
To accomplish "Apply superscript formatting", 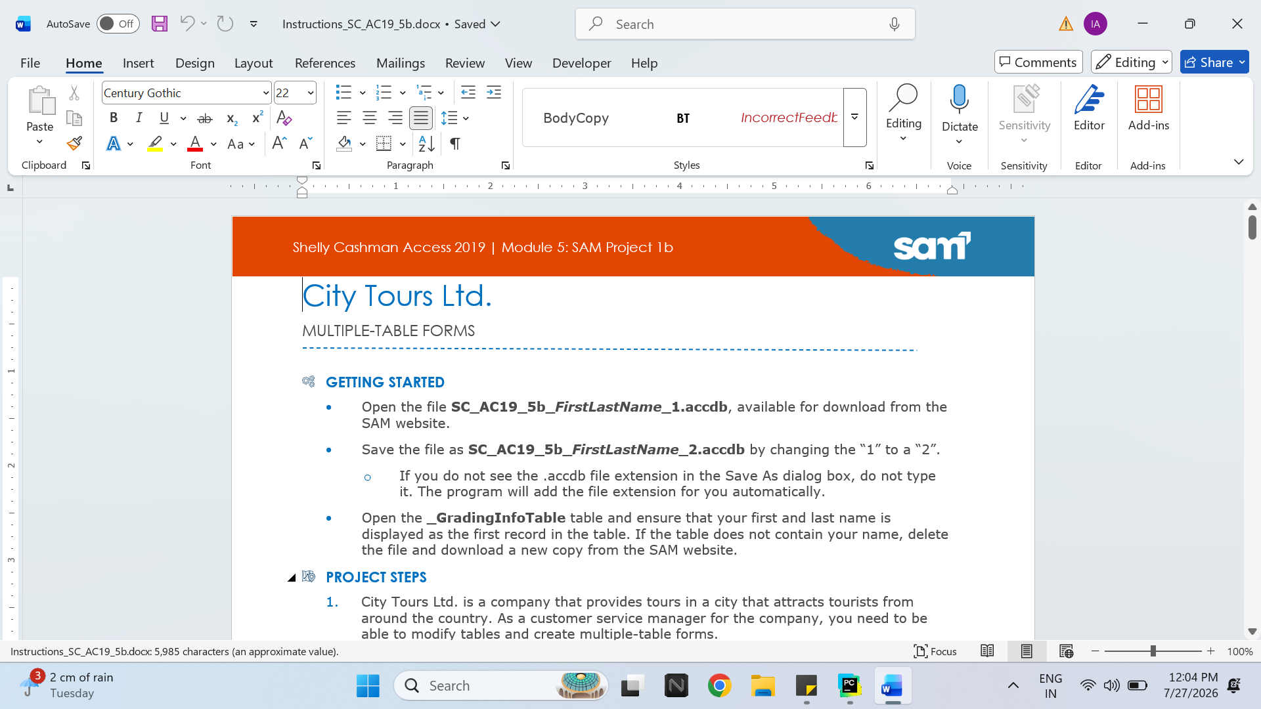I will pos(257,118).
